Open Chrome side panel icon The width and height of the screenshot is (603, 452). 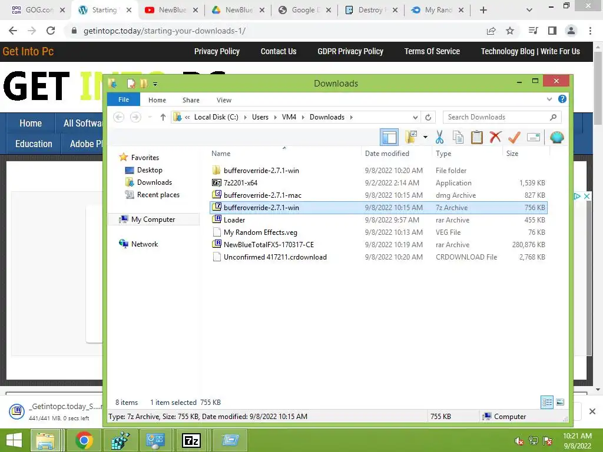pyautogui.click(x=552, y=31)
